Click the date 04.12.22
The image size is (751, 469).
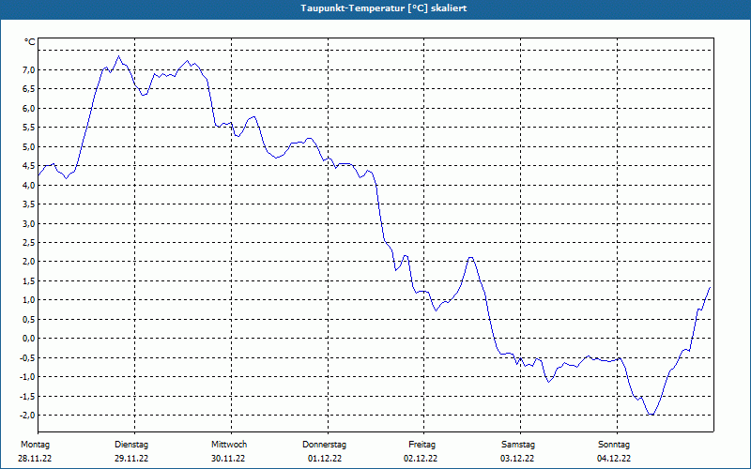coord(614,459)
